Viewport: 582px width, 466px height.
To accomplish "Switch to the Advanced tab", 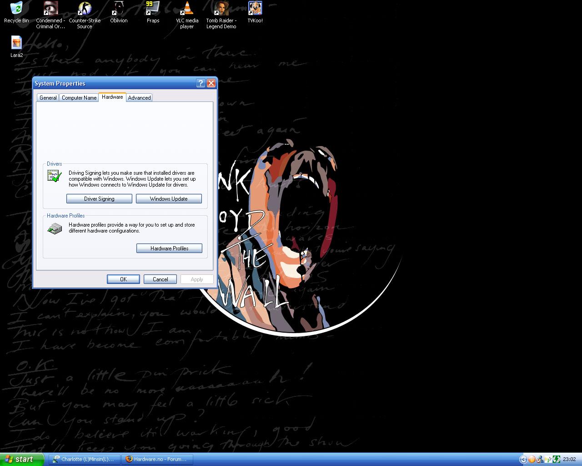I will point(139,97).
